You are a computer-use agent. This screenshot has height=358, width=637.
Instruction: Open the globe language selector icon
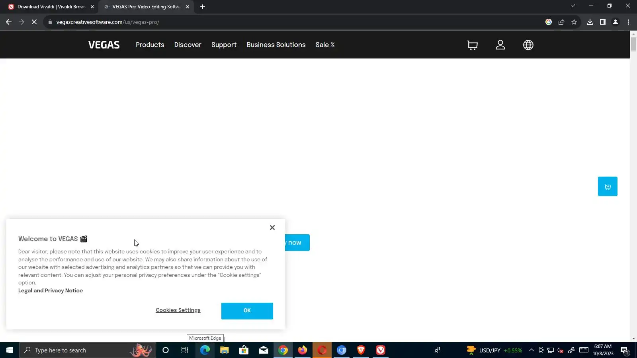(x=528, y=45)
